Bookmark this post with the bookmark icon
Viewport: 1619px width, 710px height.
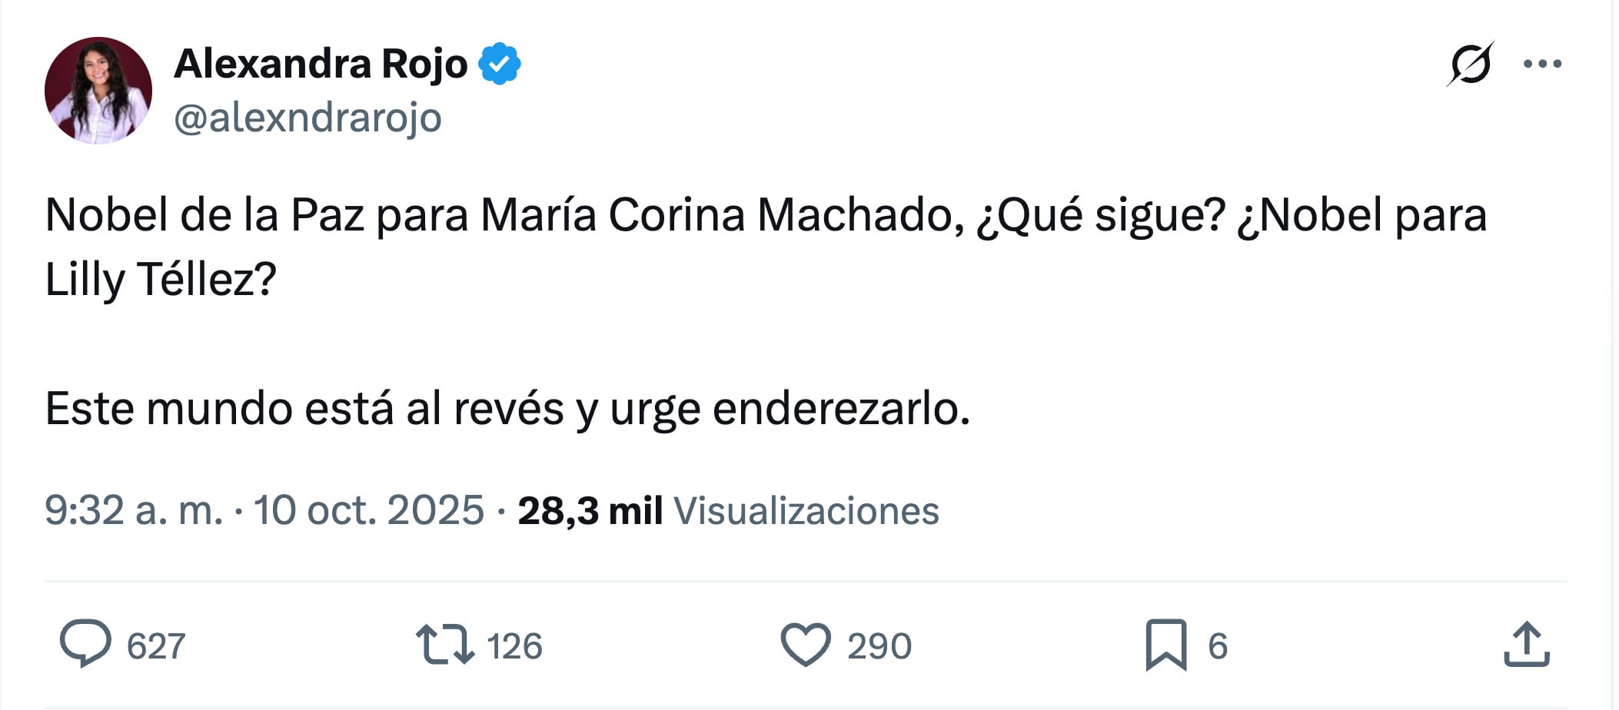click(x=1165, y=644)
